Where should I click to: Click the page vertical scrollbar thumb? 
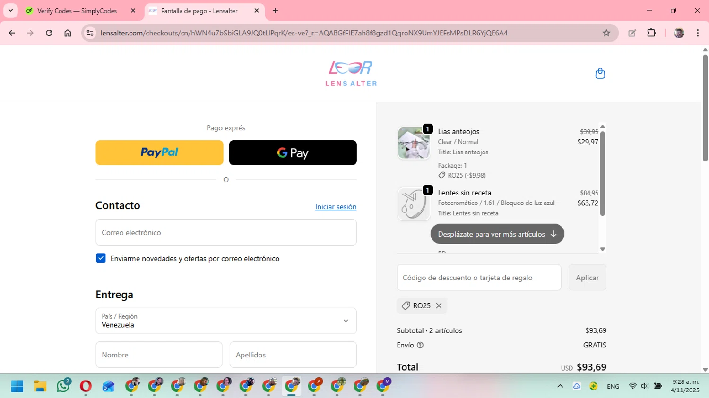point(705,108)
